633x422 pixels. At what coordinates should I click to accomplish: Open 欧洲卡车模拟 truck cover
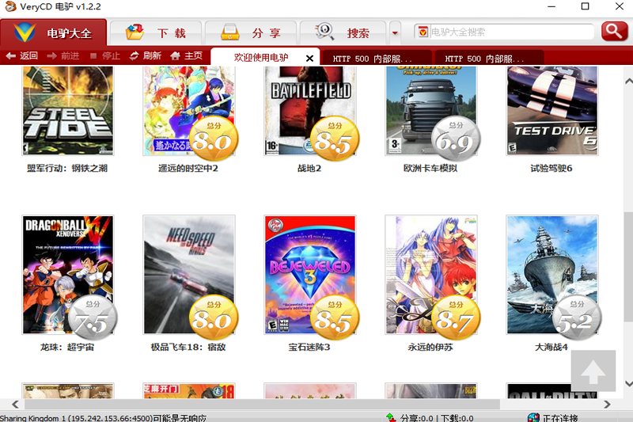coord(431,111)
